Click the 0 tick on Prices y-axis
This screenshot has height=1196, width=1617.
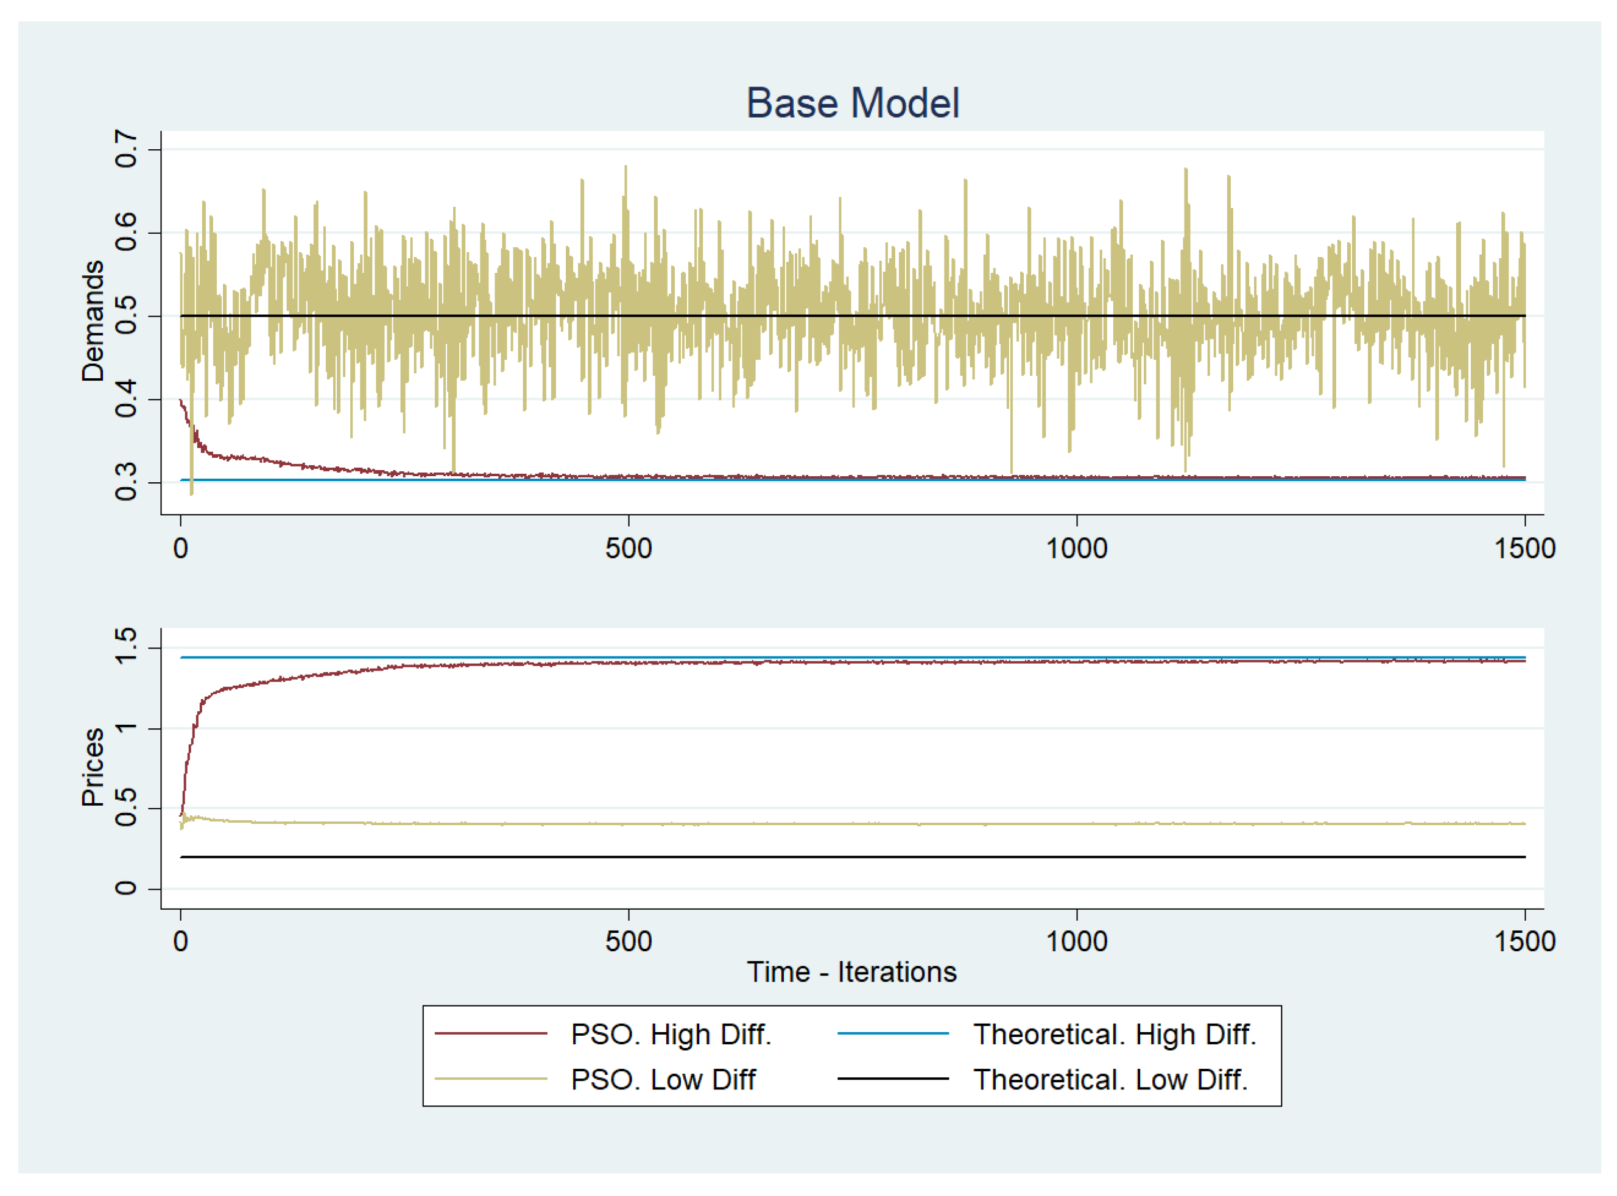tap(125, 888)
